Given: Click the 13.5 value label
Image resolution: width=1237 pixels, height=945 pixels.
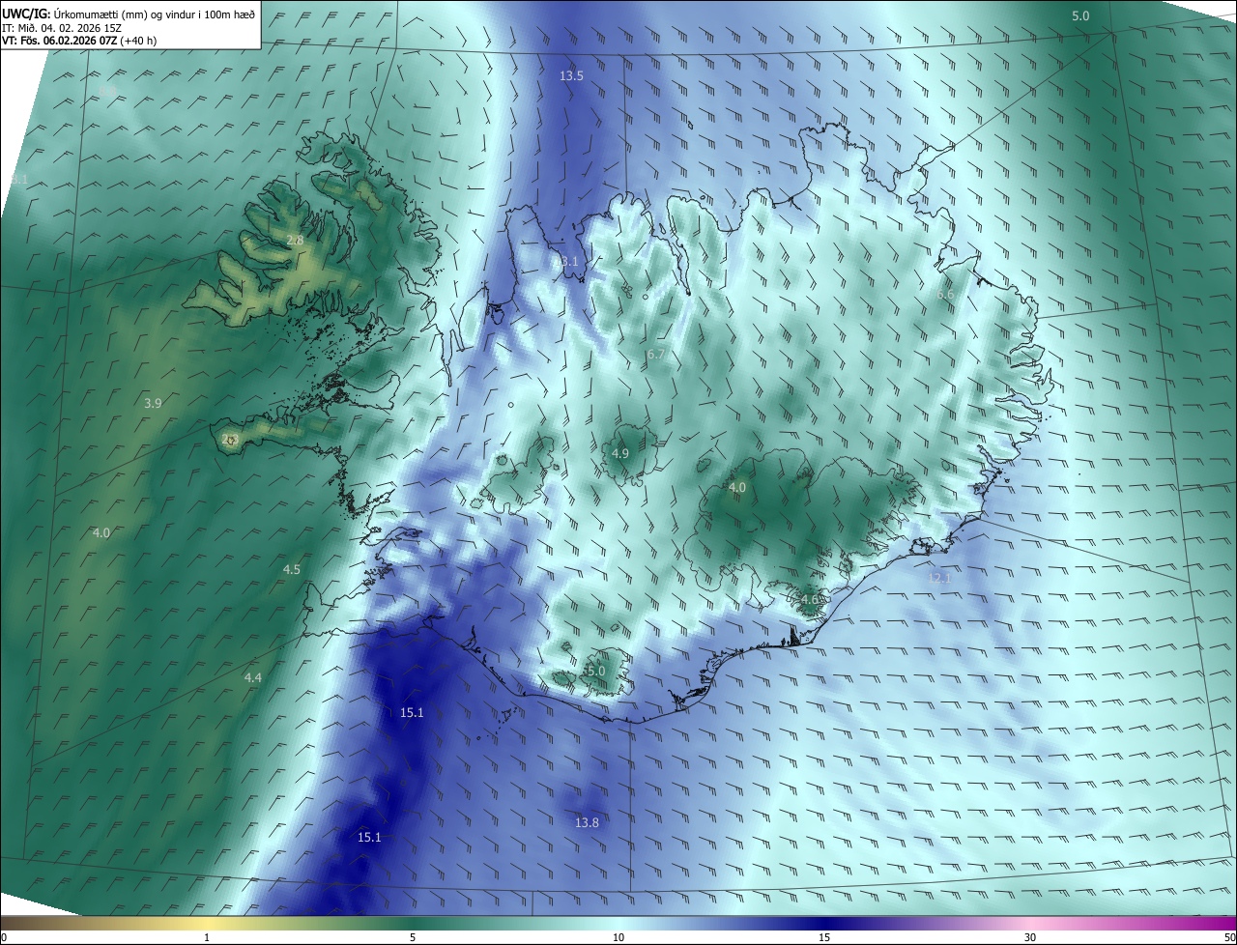Looking at the screenshot, I should 571,75.
